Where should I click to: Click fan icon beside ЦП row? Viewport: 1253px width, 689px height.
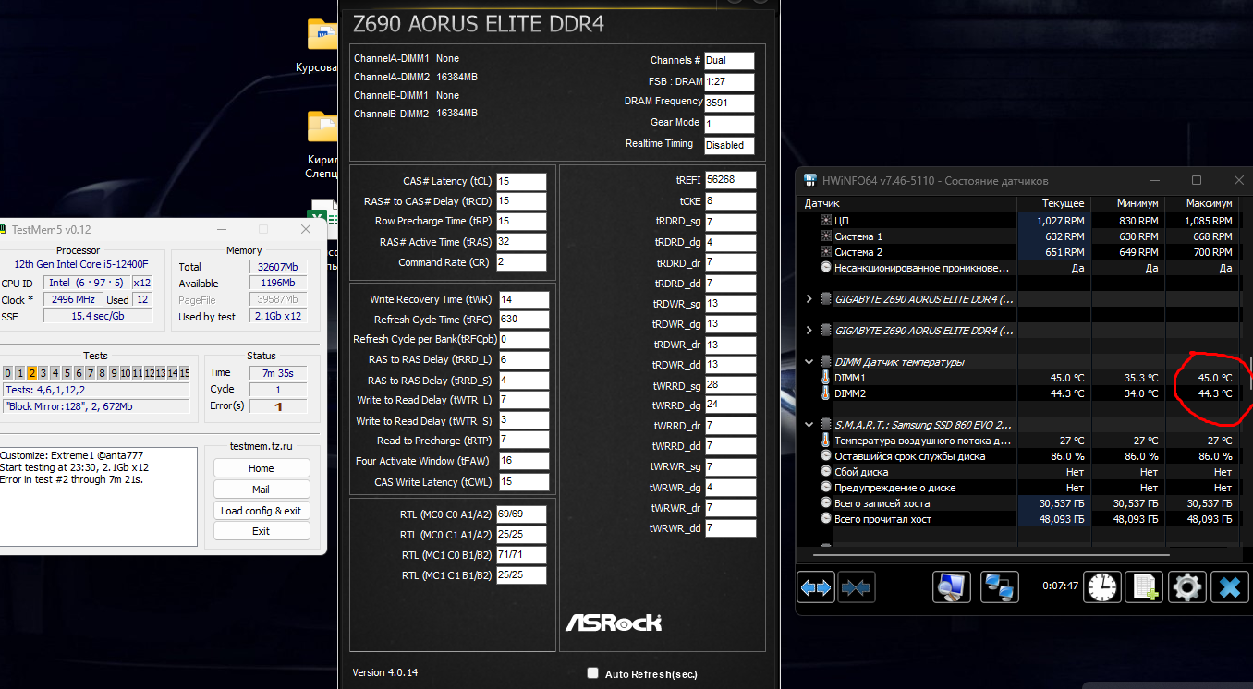pyautogui.click(x=826, y=221)
